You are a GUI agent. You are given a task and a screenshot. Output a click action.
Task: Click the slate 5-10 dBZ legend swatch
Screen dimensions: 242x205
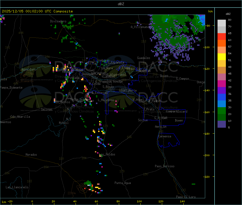click(x=222, y=124)
